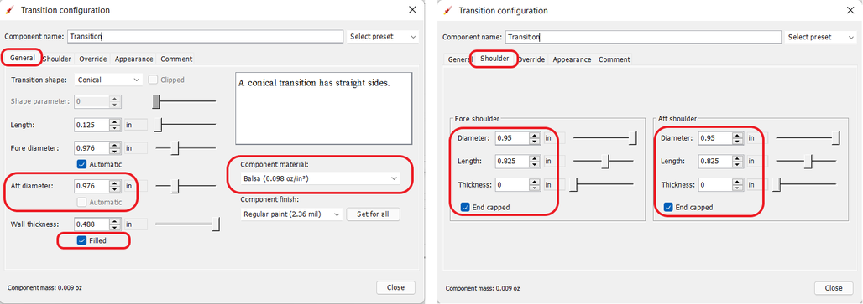The width and height of the screenshot is (863, 304).
Task: Click the Fore shoulder Length slider handle
Action: (x=607, y=162)
